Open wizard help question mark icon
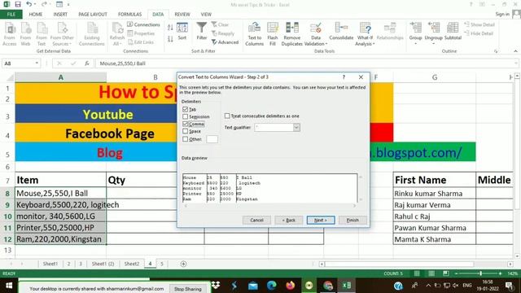This screenshot has width=521, height=293. (x=344, y=77)
